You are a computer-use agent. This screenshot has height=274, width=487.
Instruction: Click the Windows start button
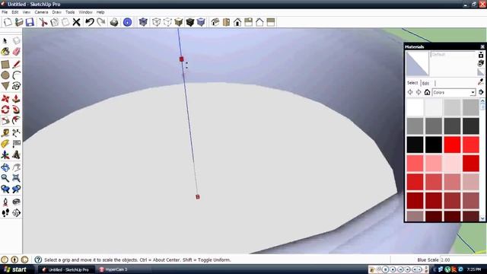tap(15, 269)
